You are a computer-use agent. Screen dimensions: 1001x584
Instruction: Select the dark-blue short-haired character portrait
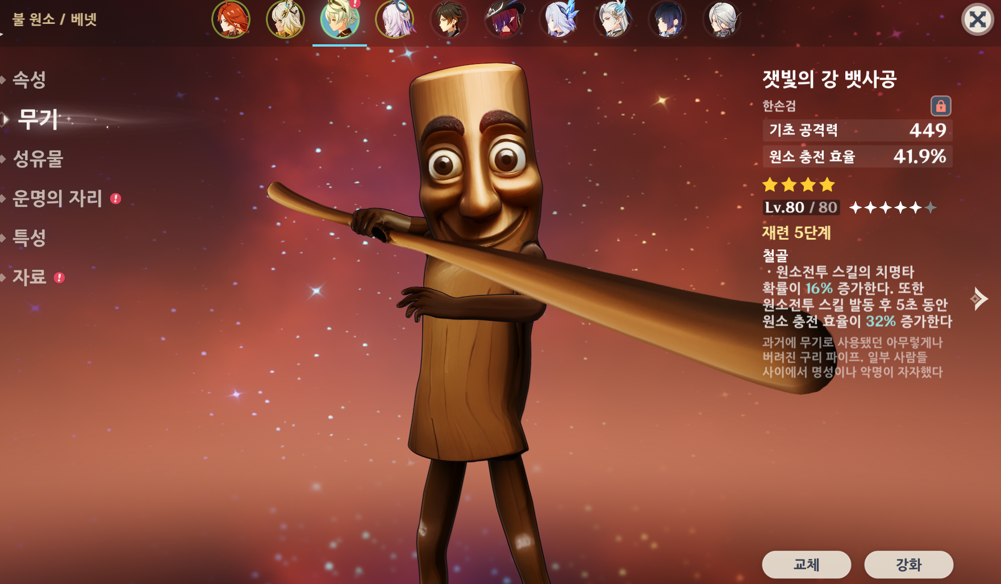click(668, 19)
